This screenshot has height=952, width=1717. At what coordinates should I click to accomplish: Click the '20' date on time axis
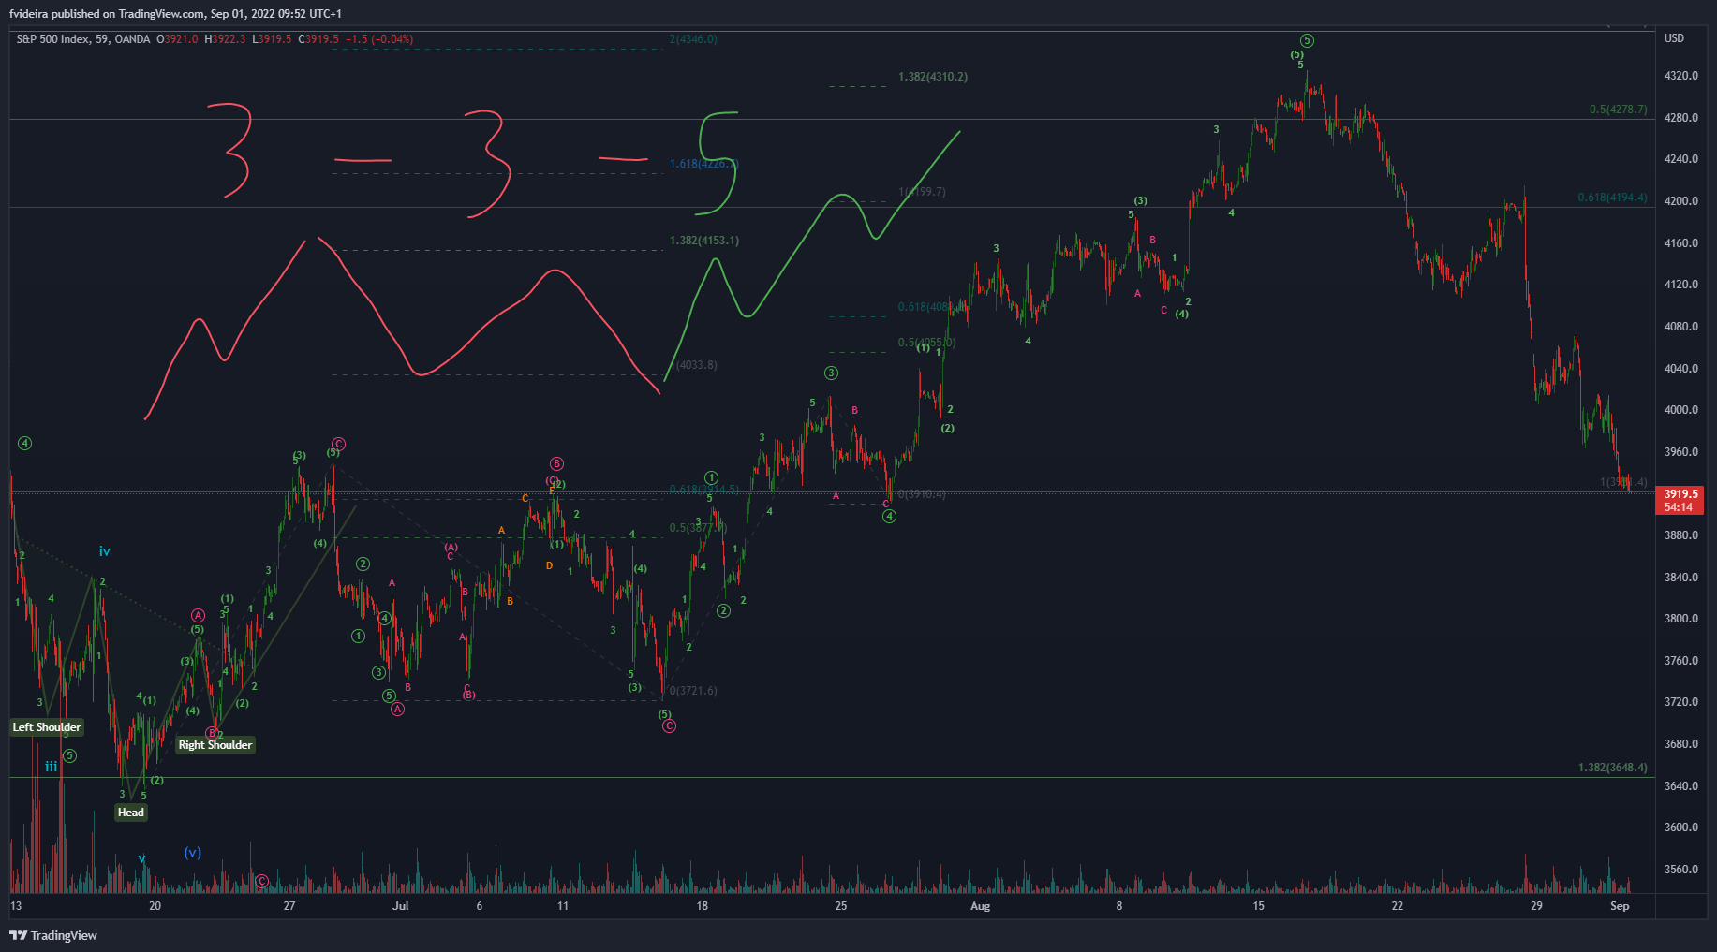click(155, 906)
